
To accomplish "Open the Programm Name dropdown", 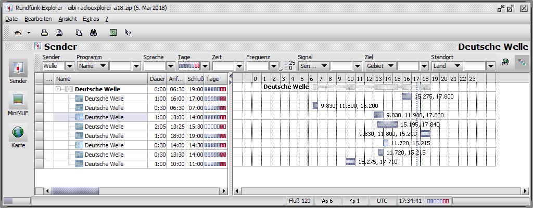I will click(x=103, y=66).
